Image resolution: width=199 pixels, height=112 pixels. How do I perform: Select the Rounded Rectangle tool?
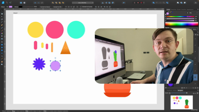(2, 50)
